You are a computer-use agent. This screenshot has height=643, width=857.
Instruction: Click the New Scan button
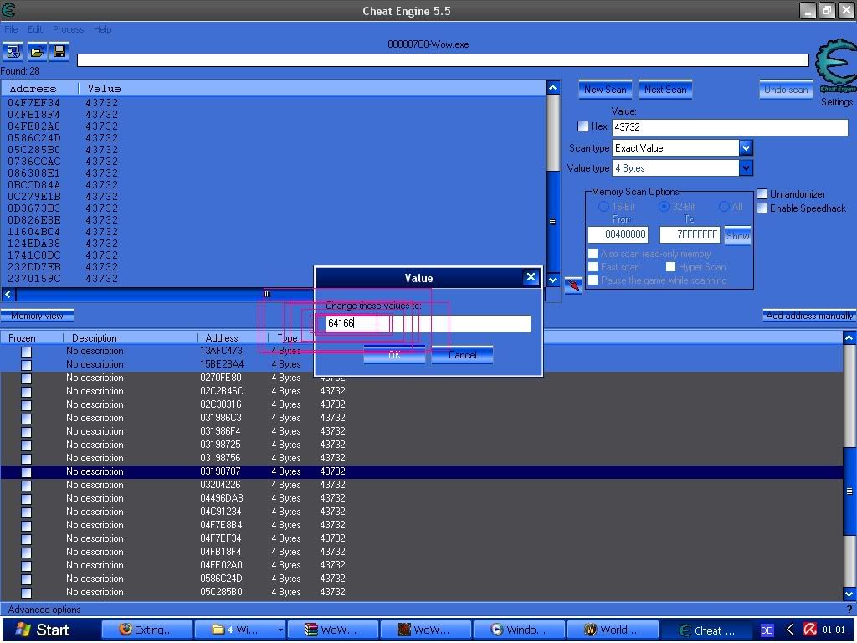[605, 90]
